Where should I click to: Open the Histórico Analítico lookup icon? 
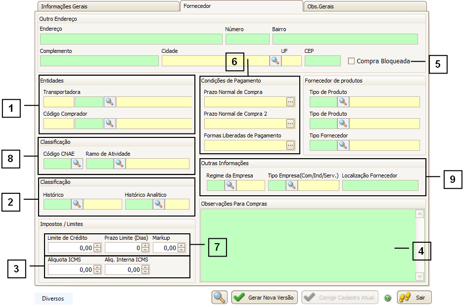point(158,204)
